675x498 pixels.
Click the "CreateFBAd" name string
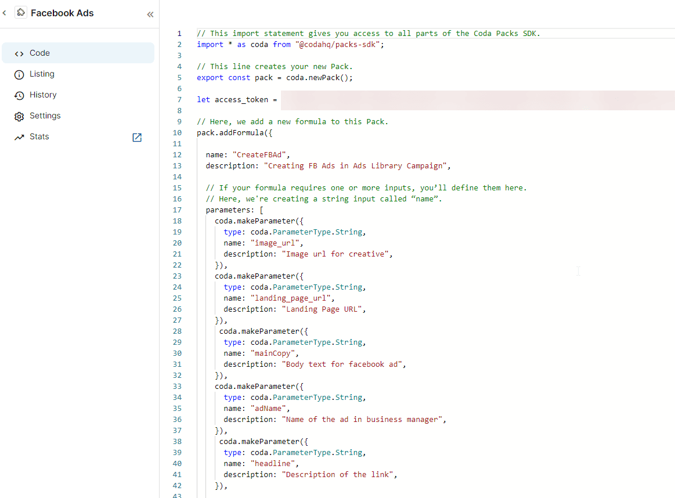tap(259, 155)
